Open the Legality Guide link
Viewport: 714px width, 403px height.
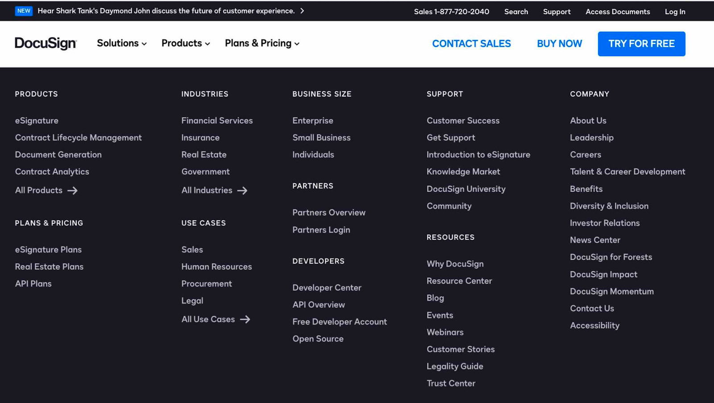pos(455,366)
